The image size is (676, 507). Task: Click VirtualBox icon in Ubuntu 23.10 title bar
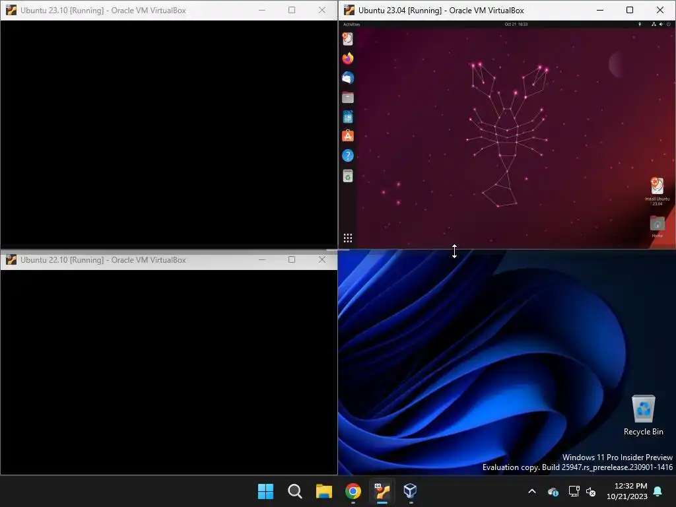click(x=11, y=11)
